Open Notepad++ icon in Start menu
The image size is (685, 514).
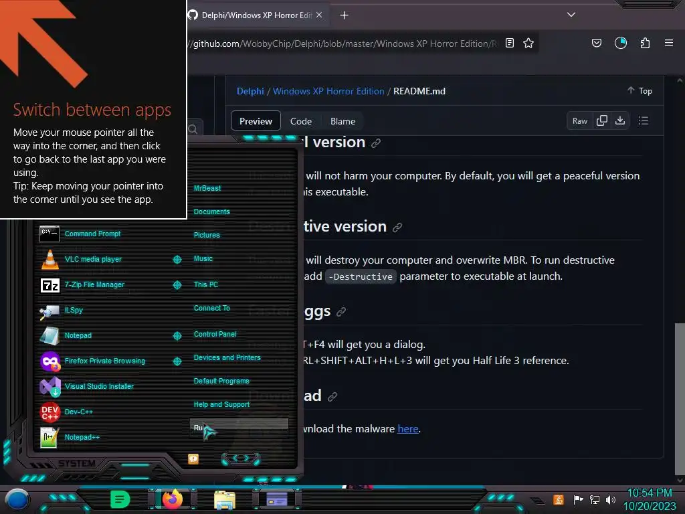click(50, 438)
